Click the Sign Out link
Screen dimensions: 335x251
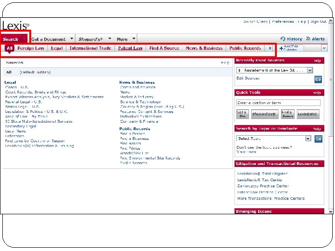tap(318, 21)
